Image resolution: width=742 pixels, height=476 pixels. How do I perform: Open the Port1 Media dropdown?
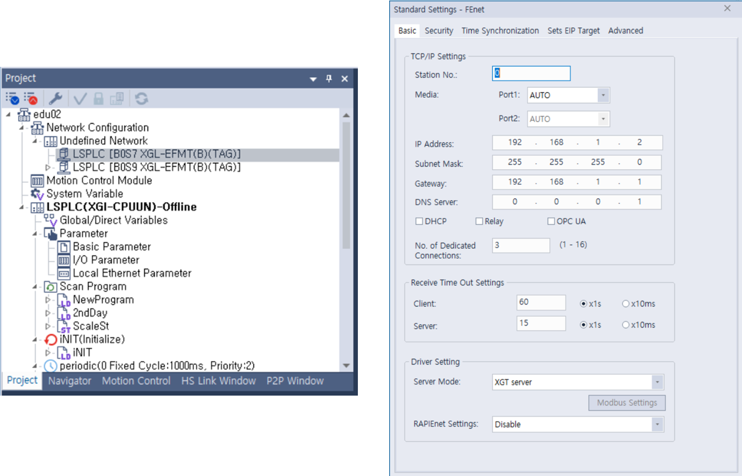tap(603, 95)
